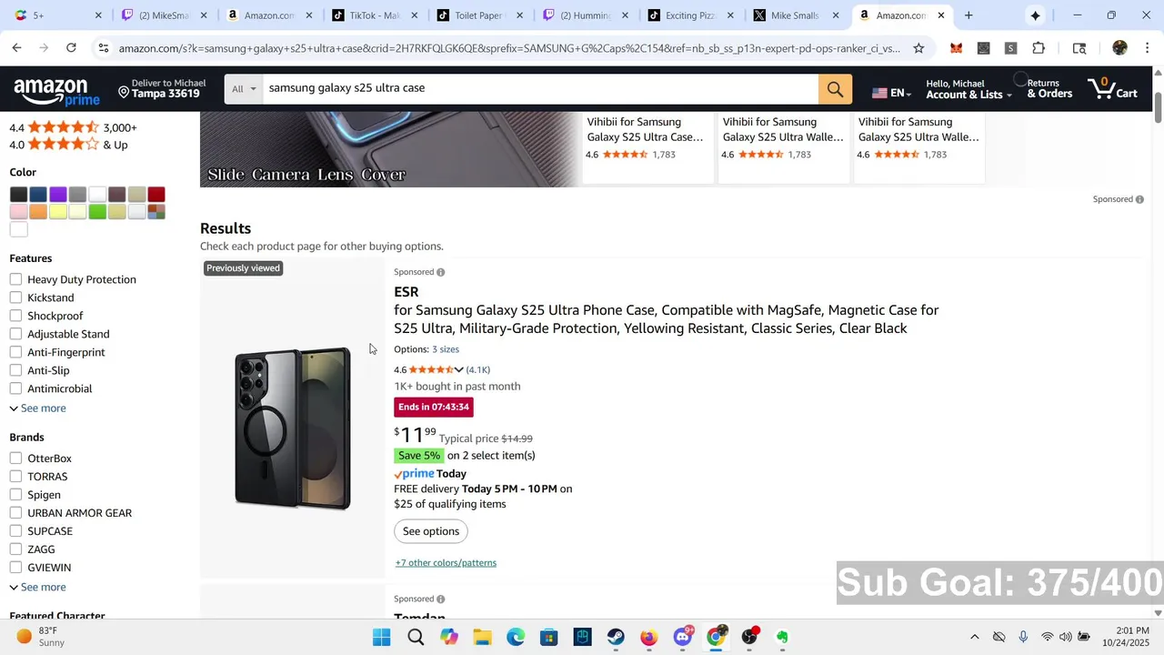The image size is (1164, 655).
Task: Click the See options button
Action: tap(431, 531)
